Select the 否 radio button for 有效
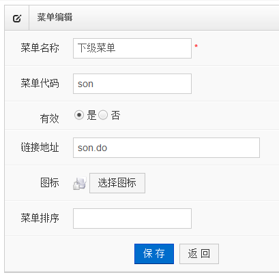 pyautogui.click(x=103, y=115)
